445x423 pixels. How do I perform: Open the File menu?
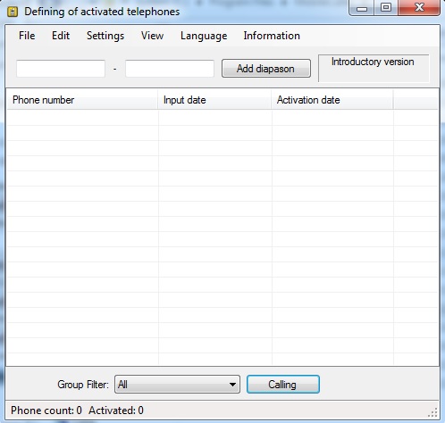tap(27, 36)
